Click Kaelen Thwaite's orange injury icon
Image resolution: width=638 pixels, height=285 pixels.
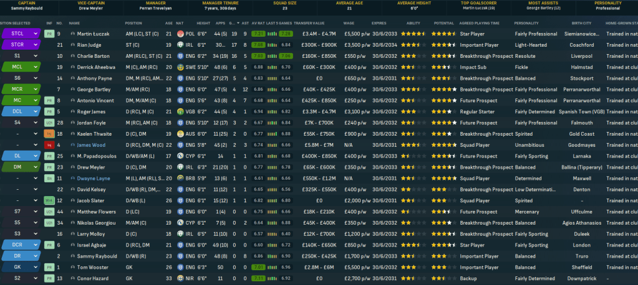[x=49, y=134]
